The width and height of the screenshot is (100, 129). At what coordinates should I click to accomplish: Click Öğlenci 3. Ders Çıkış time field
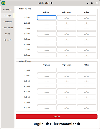click(x=87, y=81)
